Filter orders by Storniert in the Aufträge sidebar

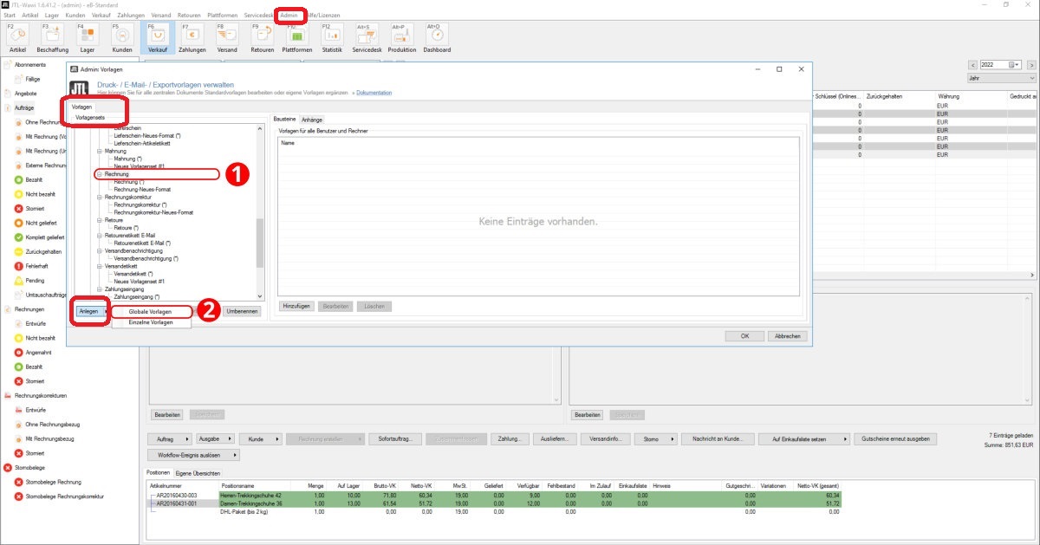click(35, 209)
